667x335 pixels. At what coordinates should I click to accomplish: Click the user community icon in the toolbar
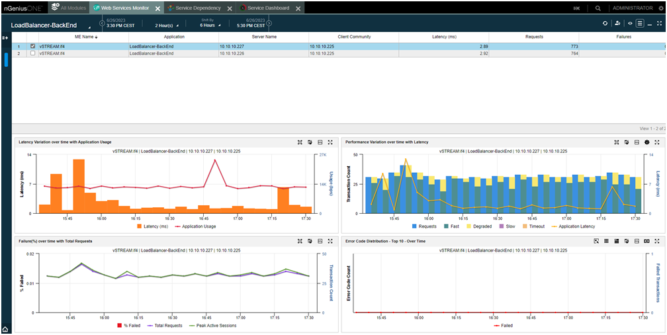pos(617,24)
